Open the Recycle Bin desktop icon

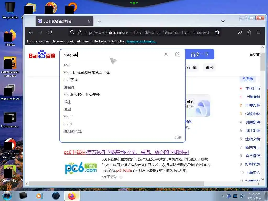(10, 10)
